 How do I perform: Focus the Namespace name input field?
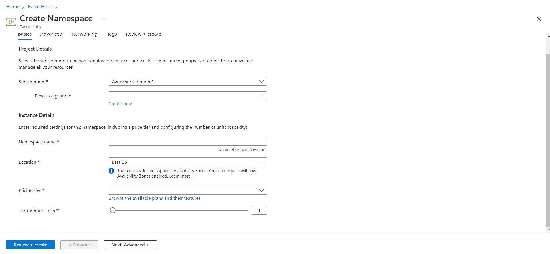(x=187, y=141)
